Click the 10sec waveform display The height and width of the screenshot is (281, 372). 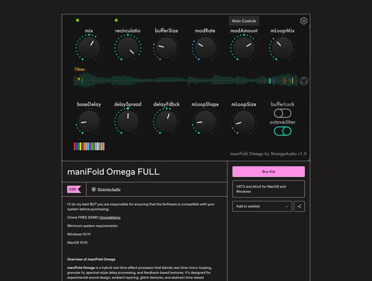click(186, 81)
